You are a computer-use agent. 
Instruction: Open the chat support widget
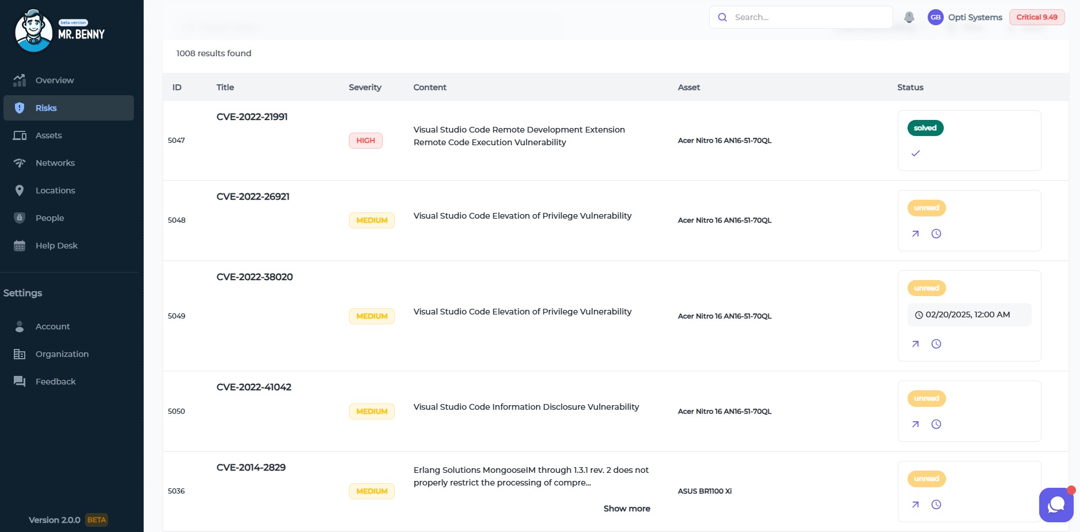1056,504
